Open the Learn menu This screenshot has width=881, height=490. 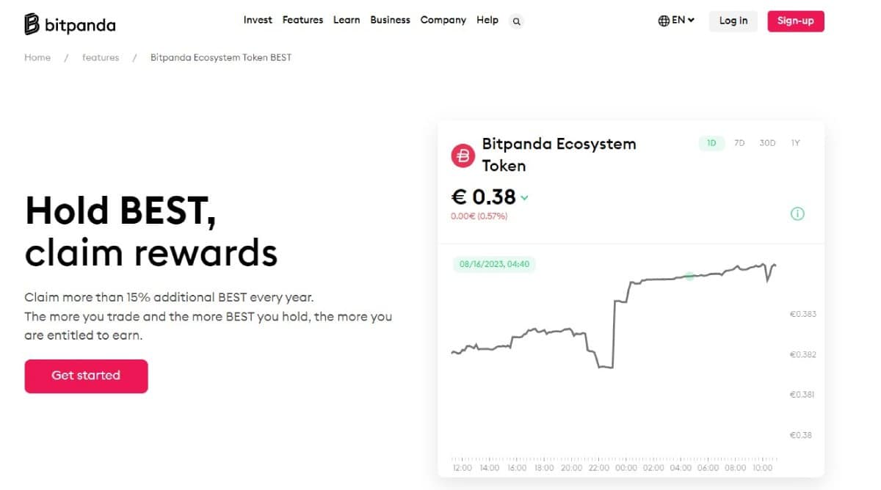[347, 20]
